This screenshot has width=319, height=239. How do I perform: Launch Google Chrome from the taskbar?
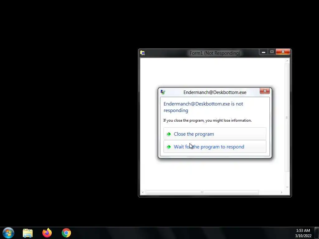(x=66, y=233)
